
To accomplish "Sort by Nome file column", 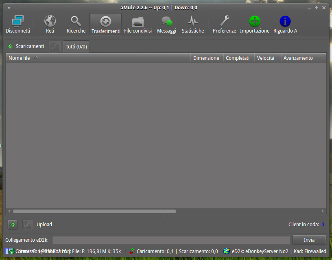I will click(x=98, y=58).
